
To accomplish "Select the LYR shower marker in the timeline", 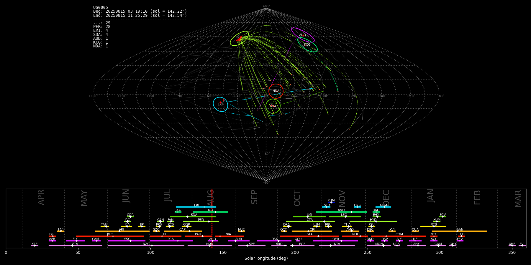I will pyautogui.click(x=52, y=236).
